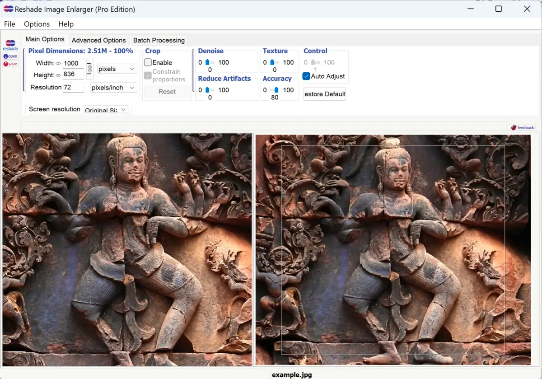Maximize the Reshade window
542x379 pixels.
click(x=499, y=9)
